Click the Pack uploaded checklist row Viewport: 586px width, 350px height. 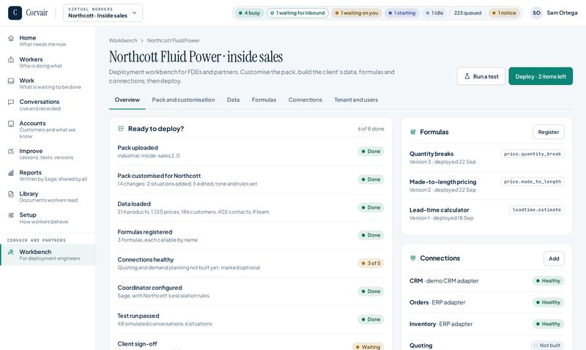point(251,152)
